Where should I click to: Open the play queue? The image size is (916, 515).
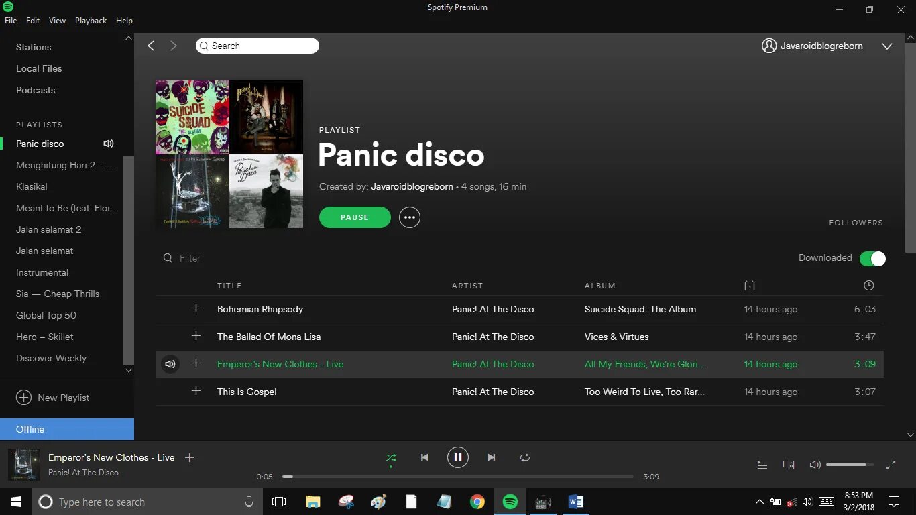[762, 465]
